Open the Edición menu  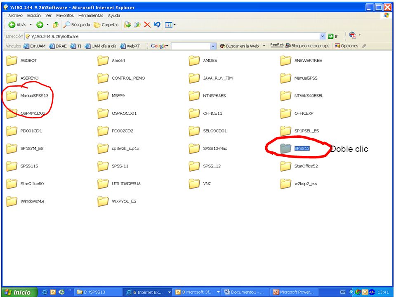[x=34, y=15]
